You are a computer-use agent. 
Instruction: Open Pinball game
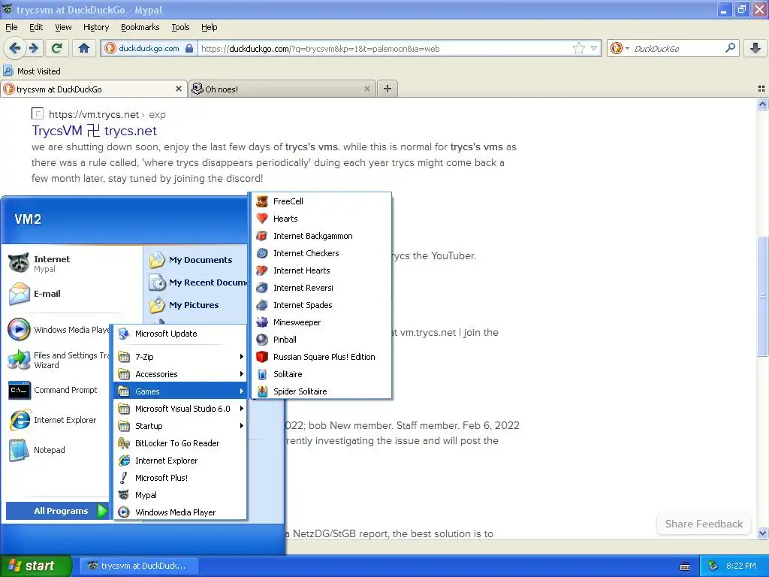(x=321, y=340)
